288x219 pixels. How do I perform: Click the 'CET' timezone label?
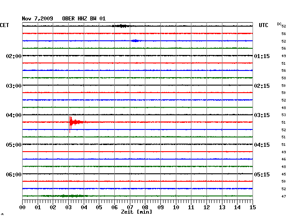pos(4,25)
